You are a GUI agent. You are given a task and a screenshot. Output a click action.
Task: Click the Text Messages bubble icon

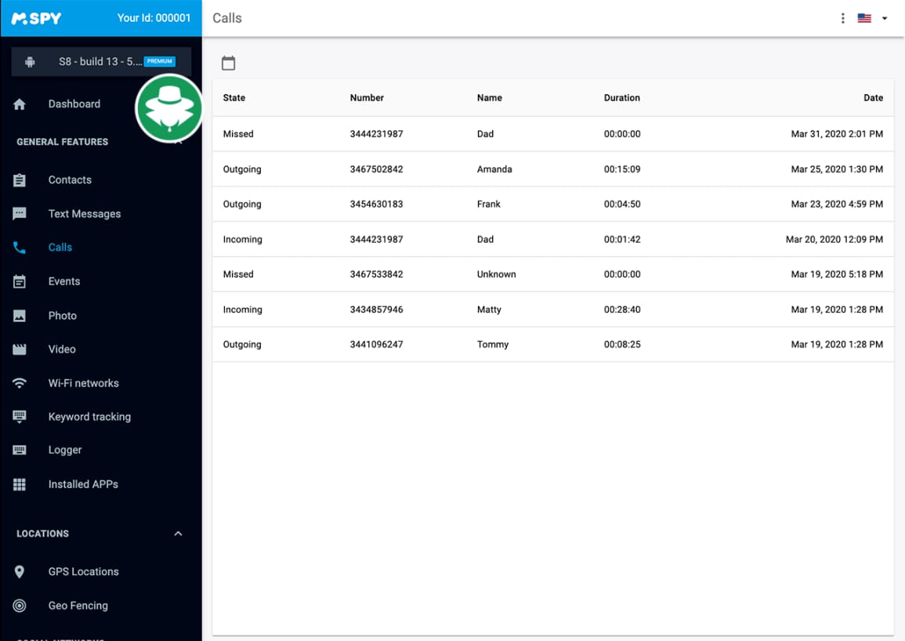pos(20,214)
